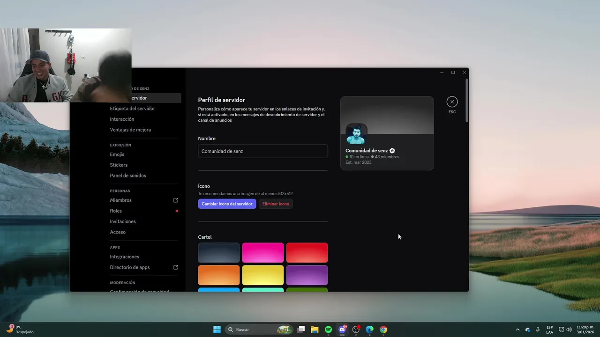Click the network tray icon

pos(562,330)
